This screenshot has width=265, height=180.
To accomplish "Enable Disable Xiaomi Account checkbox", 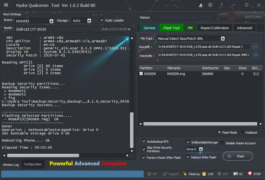I will (x=222, y=143).
